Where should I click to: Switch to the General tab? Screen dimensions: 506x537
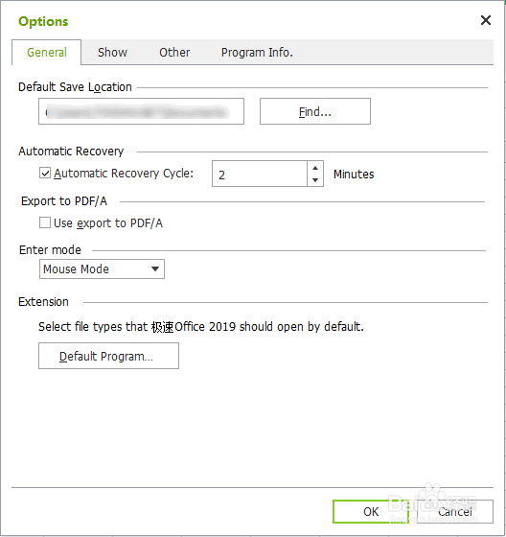pos(47,53)
